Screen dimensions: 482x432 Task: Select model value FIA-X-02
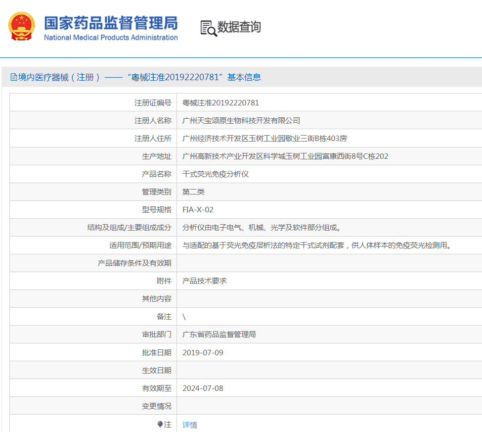click(x=198, y=210)
